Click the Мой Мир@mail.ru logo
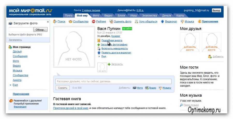 (x=31, y=12)
